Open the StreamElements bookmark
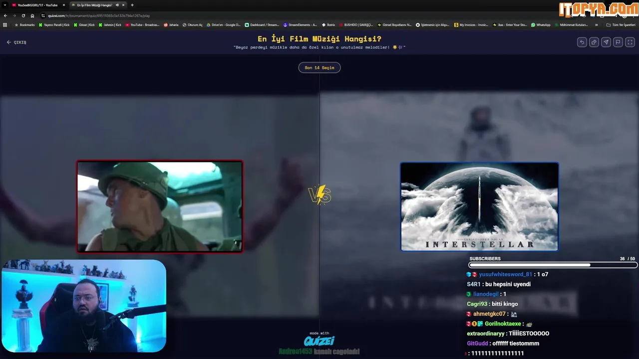Image resolution: width=639 pixels, height=359 pixels. pyautogui.click(x=300, y=25)
